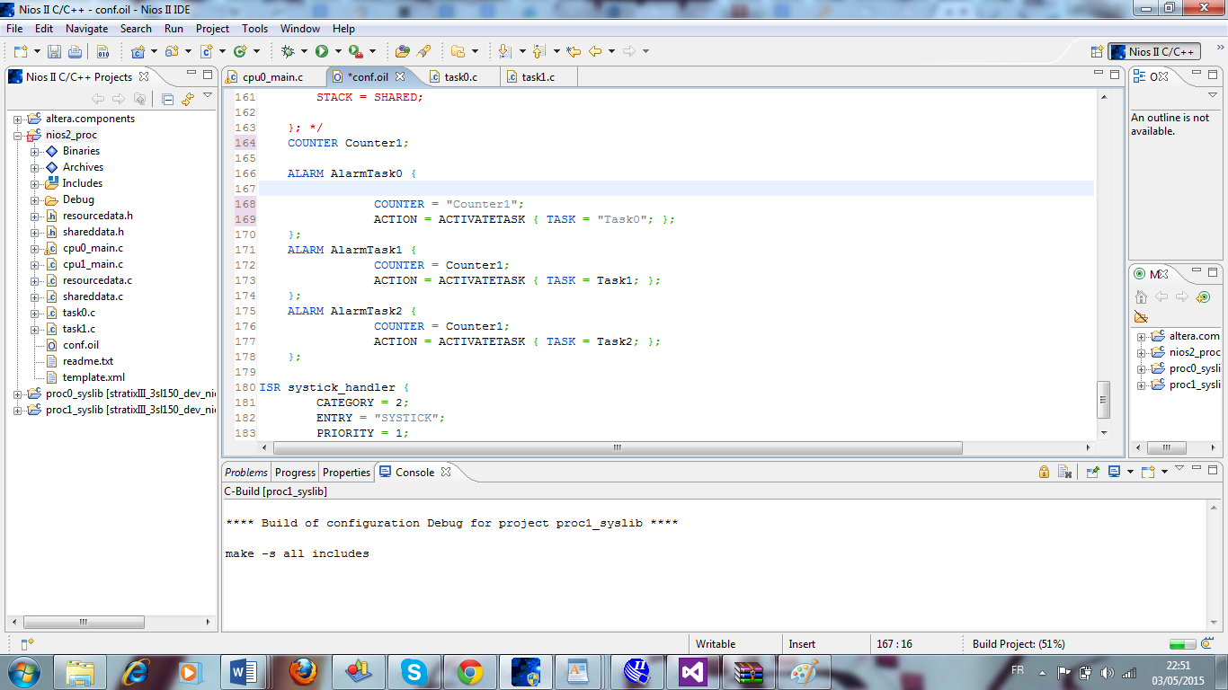This screenshot has height=690, width=1228.
Task: Click the Nios II C/C++ perspective button
Action: [1154, 52]
